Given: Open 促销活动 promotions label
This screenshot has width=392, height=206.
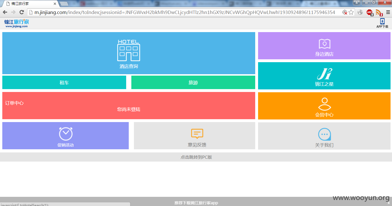Looking at the screenshot, I should pos(66,145).
